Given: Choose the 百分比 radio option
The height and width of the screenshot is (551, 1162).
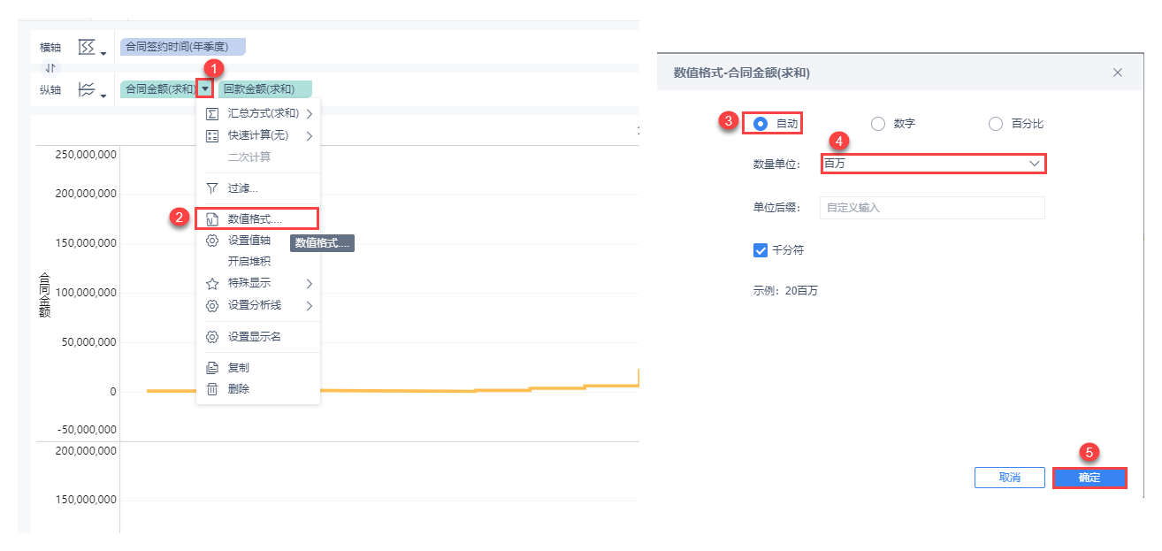Looking at the screenshot, I should click(996, 124).
